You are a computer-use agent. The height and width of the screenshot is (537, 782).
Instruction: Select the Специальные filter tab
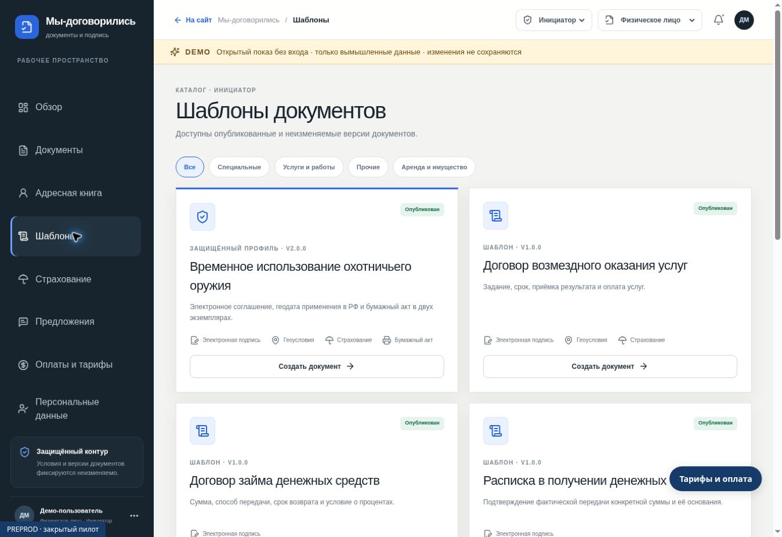pos(239,167)
